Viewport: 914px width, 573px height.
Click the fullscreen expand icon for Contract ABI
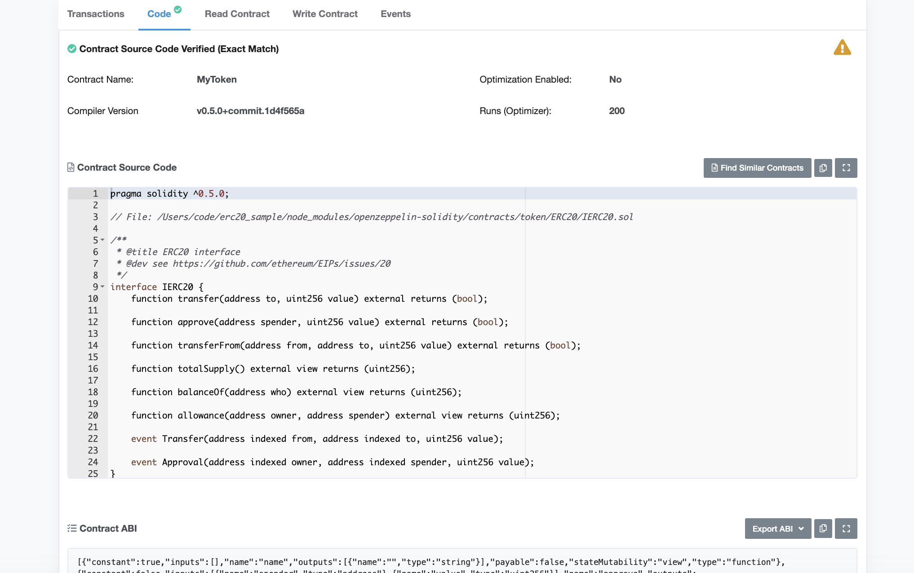846,528
